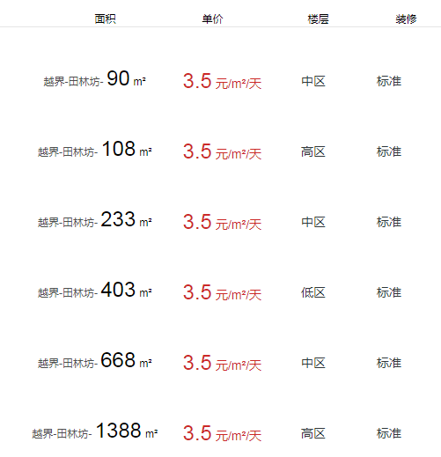Open the 越界-田林坊 1388 m² listing
The height and width of the screenshot is (457, 441).
coord(95,431)
